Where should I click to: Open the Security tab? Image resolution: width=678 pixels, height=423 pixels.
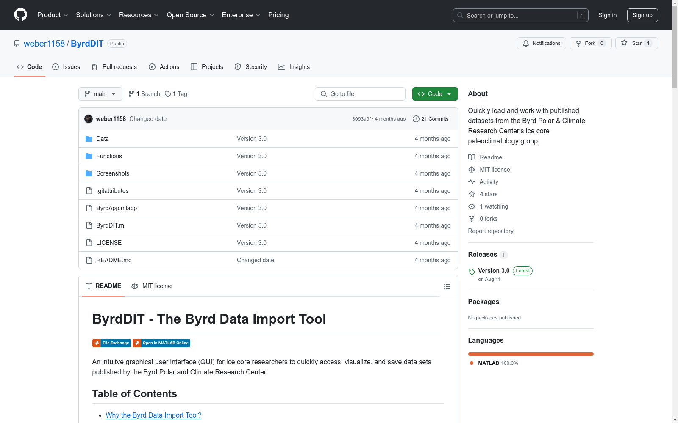251,67
